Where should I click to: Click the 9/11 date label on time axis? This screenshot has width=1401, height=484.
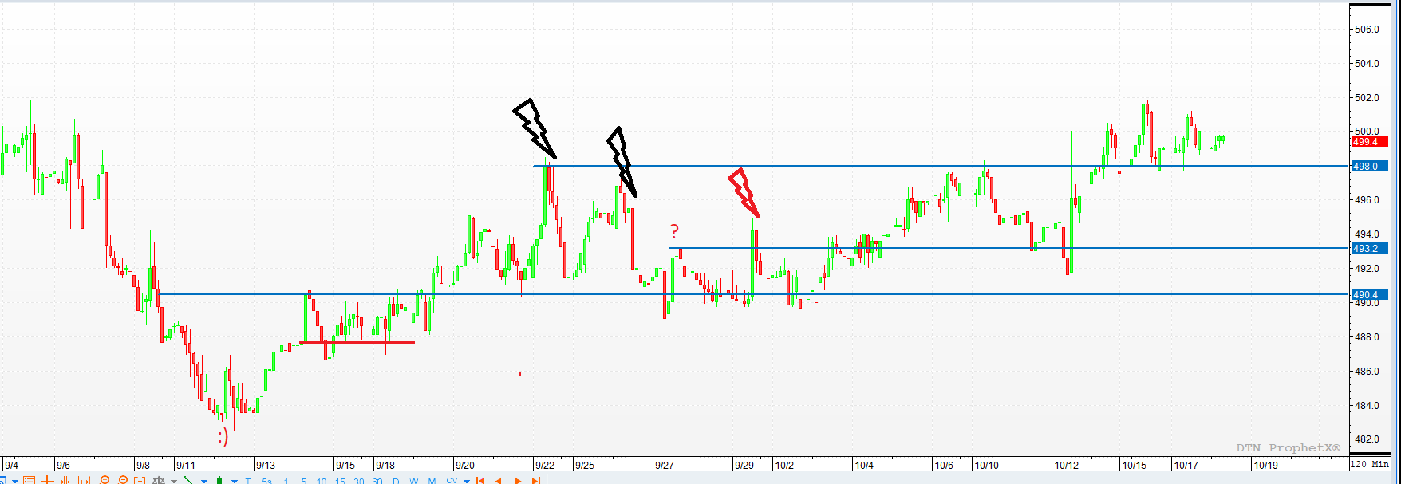(x=186, y=465)
